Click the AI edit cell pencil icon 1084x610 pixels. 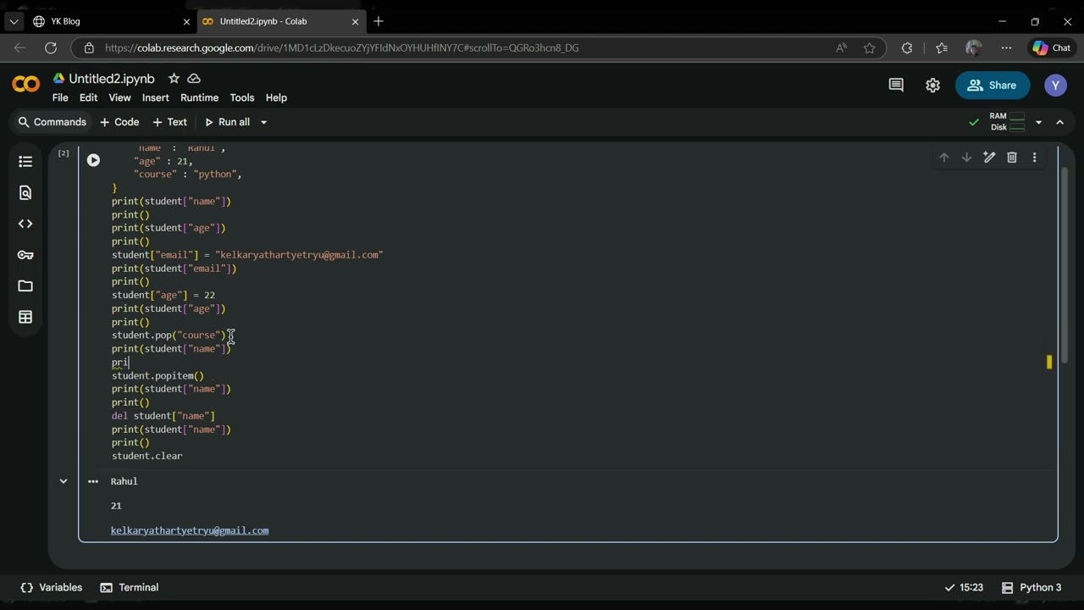click(x=989, y=158)
